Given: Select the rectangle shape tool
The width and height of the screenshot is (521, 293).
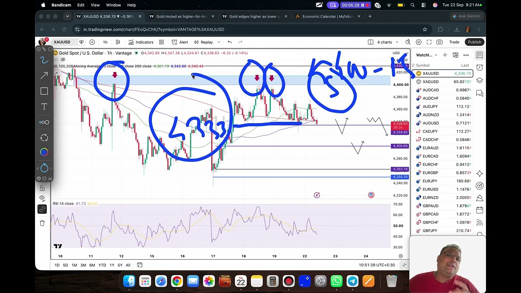Looking at the screenshot, I should click(44, 91).
